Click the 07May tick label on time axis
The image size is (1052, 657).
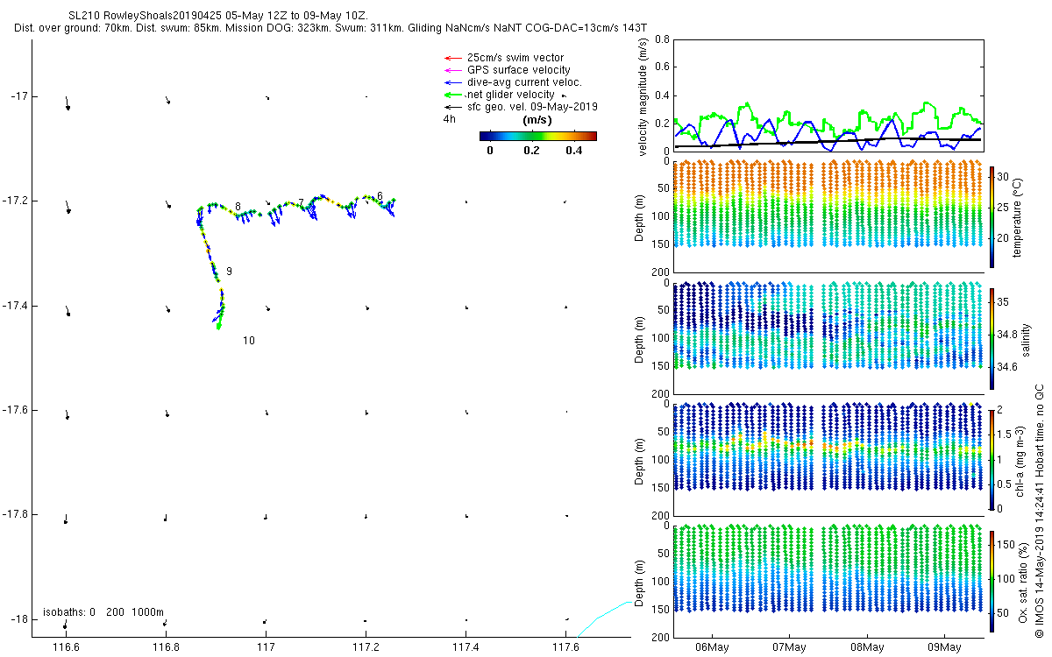tap(789, 647)
